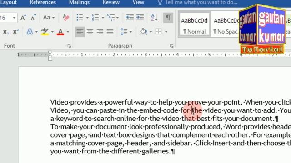291x163 pixels.
Task: Expand multilevel list dropdown arrow
Action: click(x=117, y=18)
